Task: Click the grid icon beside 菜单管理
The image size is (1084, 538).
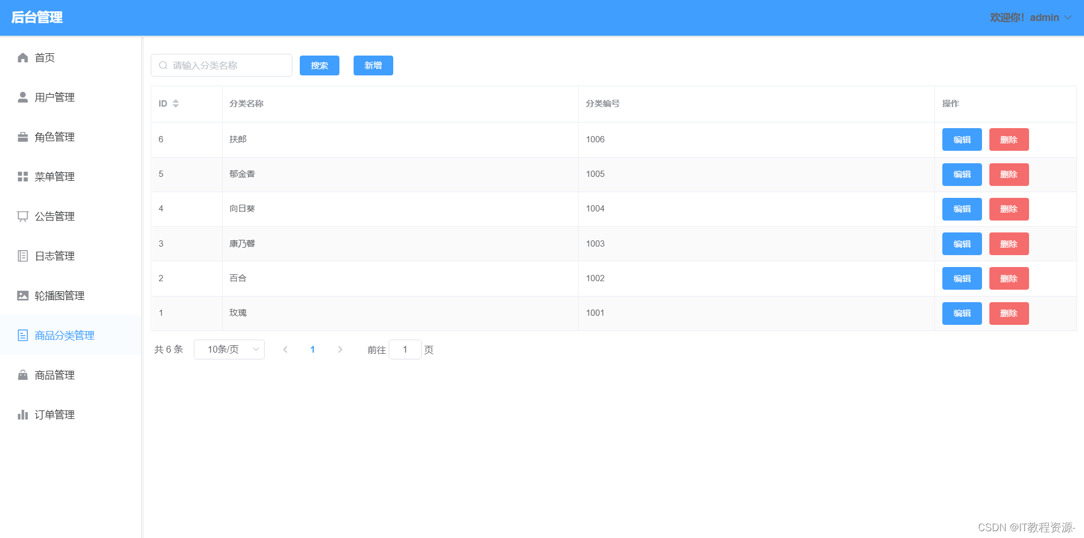Action: tap(23, 176)
